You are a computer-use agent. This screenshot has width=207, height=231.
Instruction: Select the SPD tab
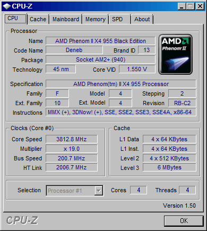click(120, 19)
